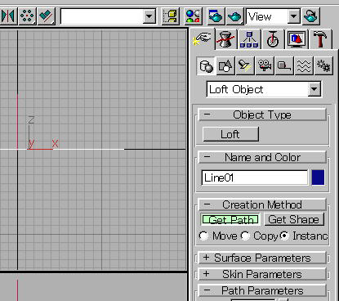Select the Instance radio button
Screen dimensions: 339x301
click(x=284, y=236)
